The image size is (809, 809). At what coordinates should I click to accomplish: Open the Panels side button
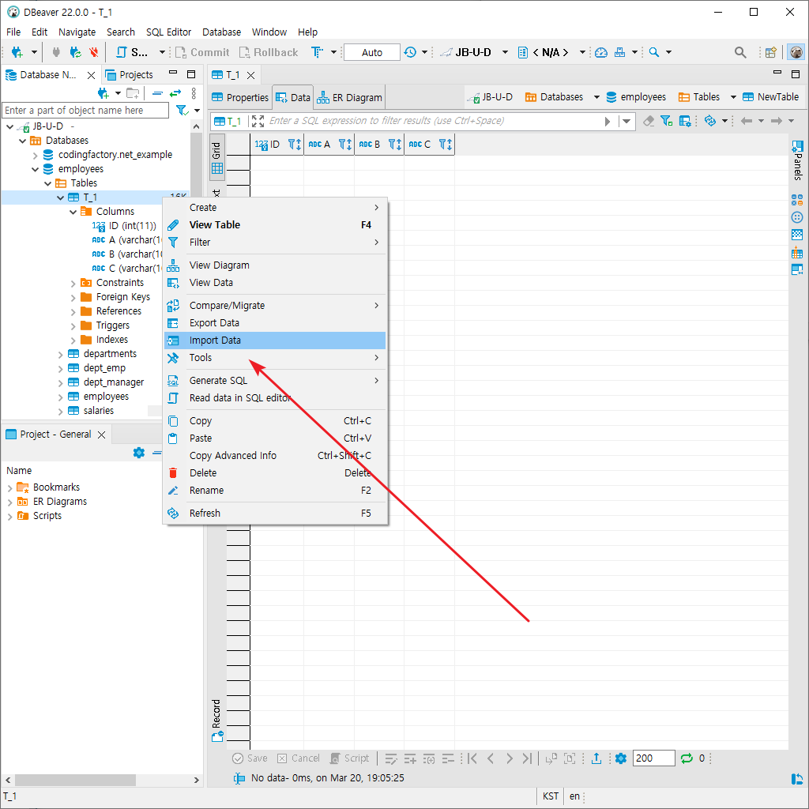point(797,160)
